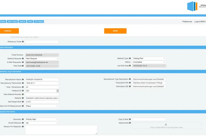Click info icon beside Attachments label

pos(130,123)
